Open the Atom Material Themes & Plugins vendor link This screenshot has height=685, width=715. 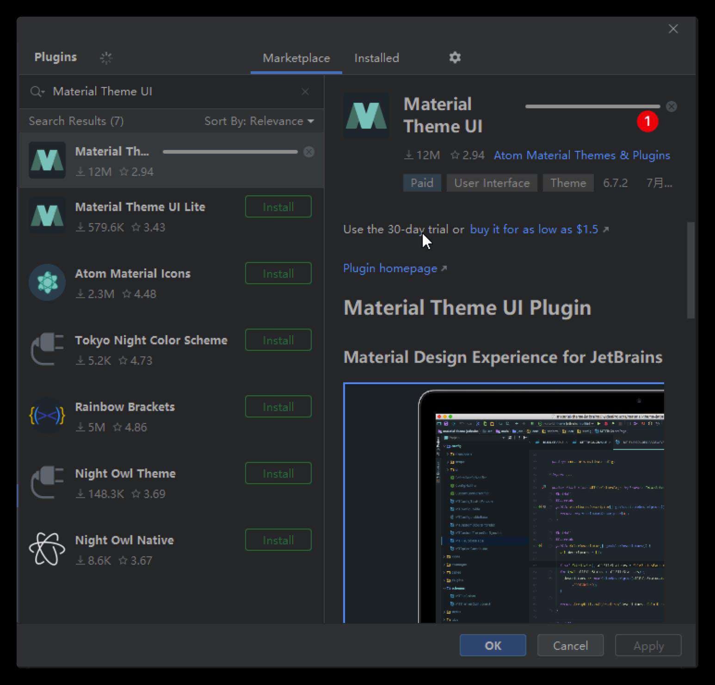(x=582, y=155)
